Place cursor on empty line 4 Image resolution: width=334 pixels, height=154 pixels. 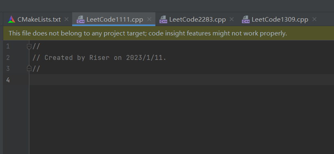tap(181, 80)
